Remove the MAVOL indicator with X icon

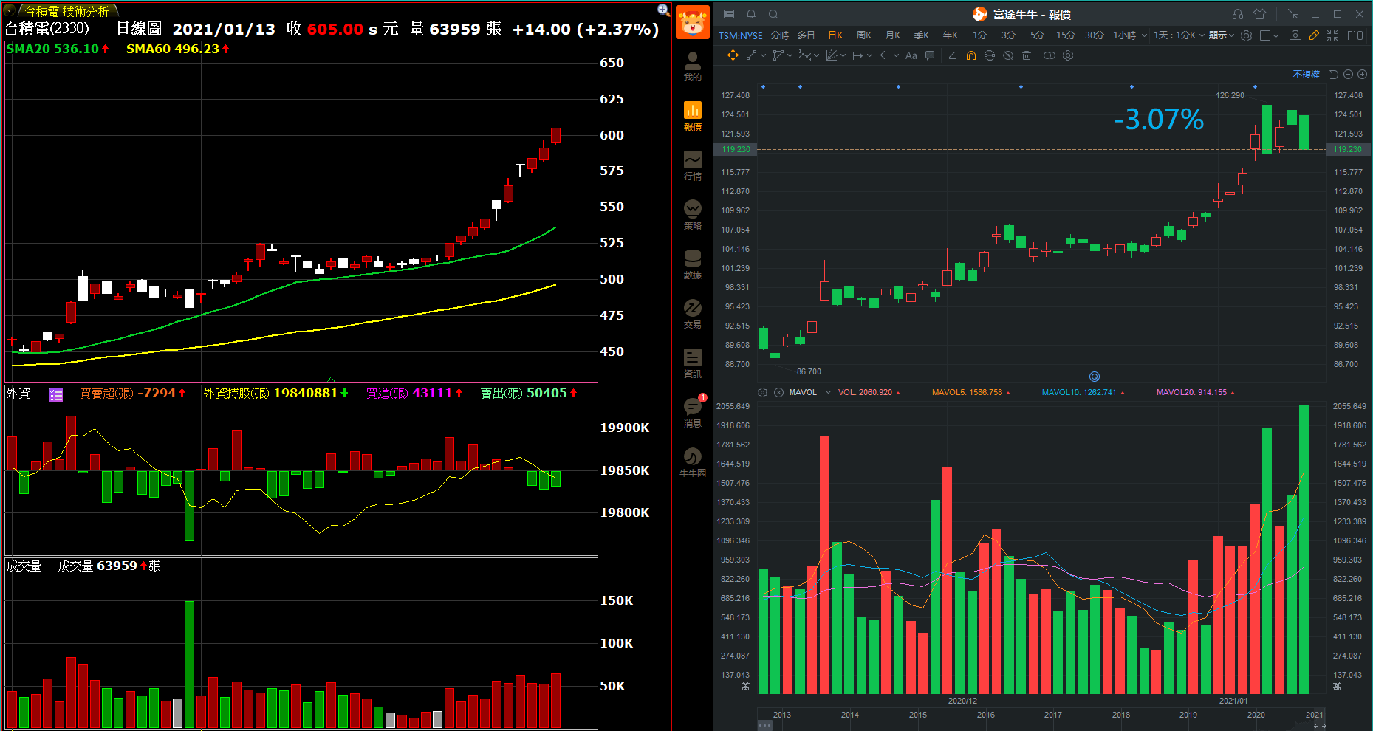778,392
